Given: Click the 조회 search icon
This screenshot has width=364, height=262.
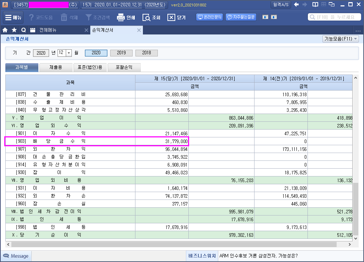Looking at the screenshot, I should [x=146, y=17].
